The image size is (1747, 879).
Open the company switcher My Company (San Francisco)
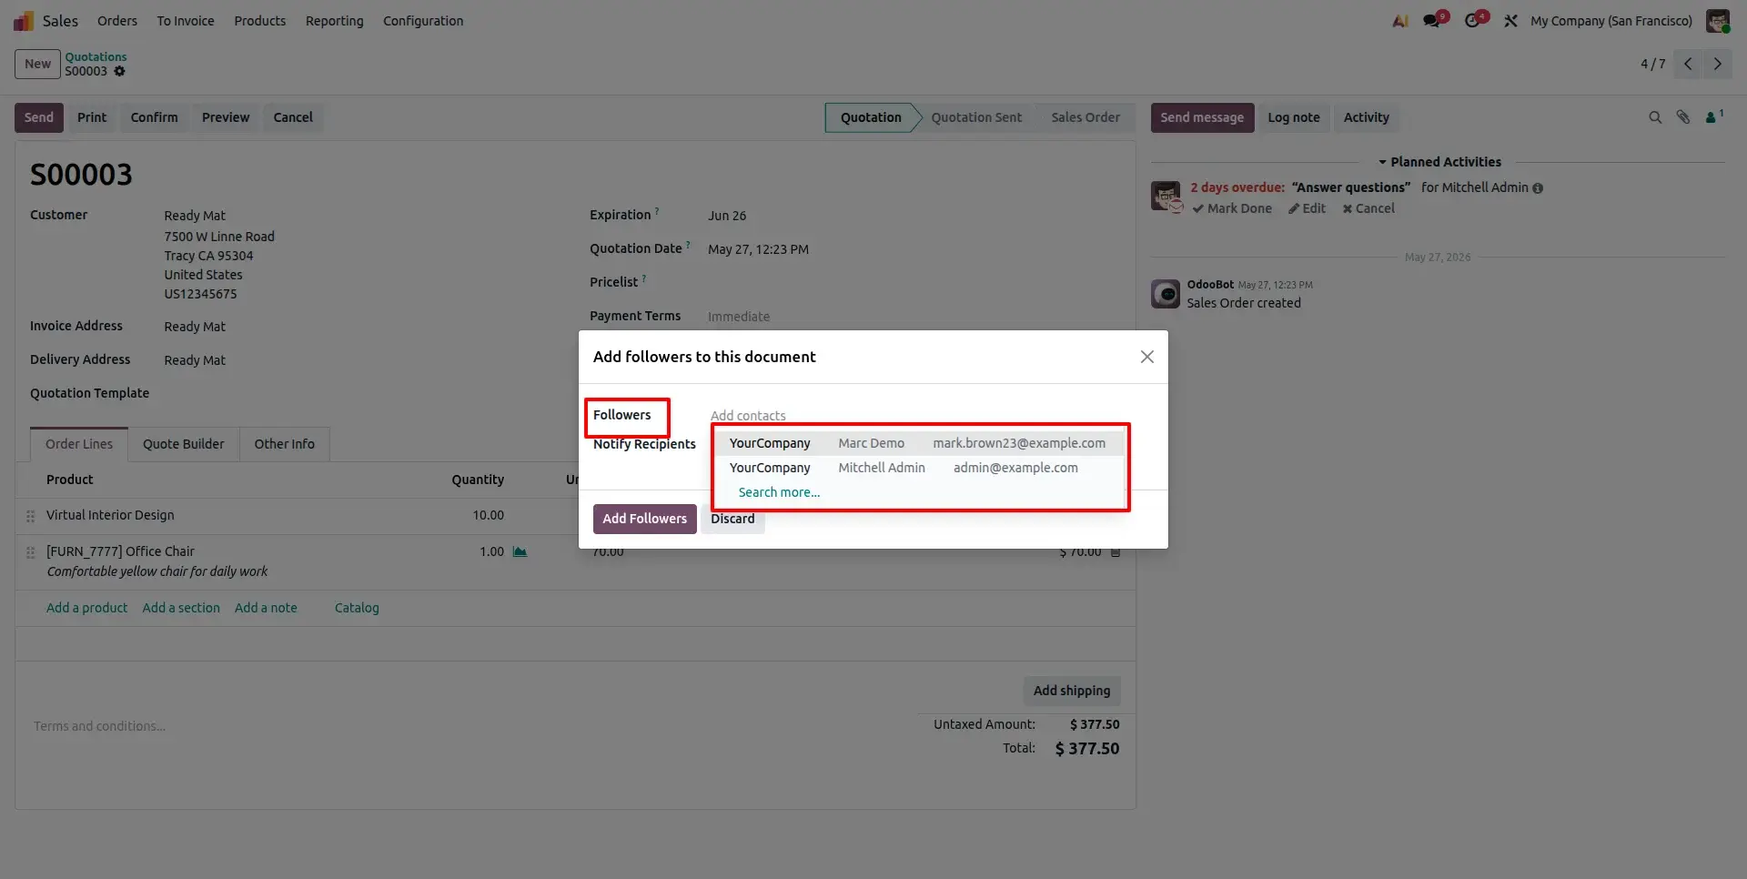1611,21
